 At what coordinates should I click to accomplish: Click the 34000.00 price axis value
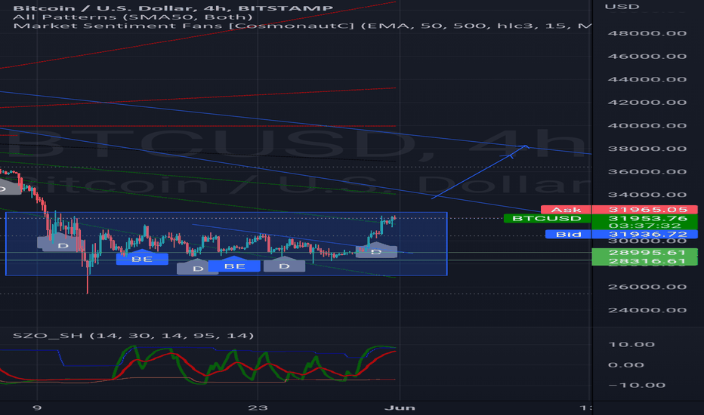tap(647, 195)
